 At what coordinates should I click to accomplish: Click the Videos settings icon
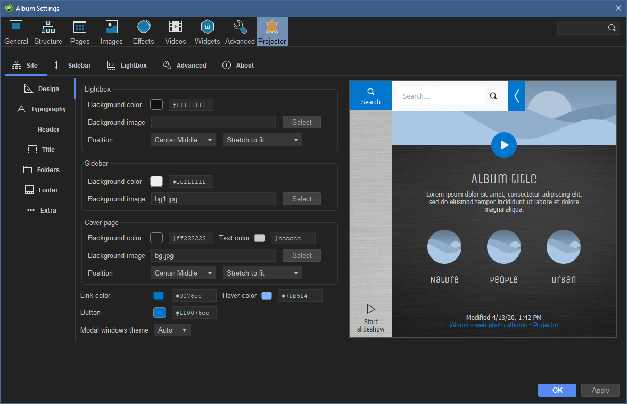point(175,31)
